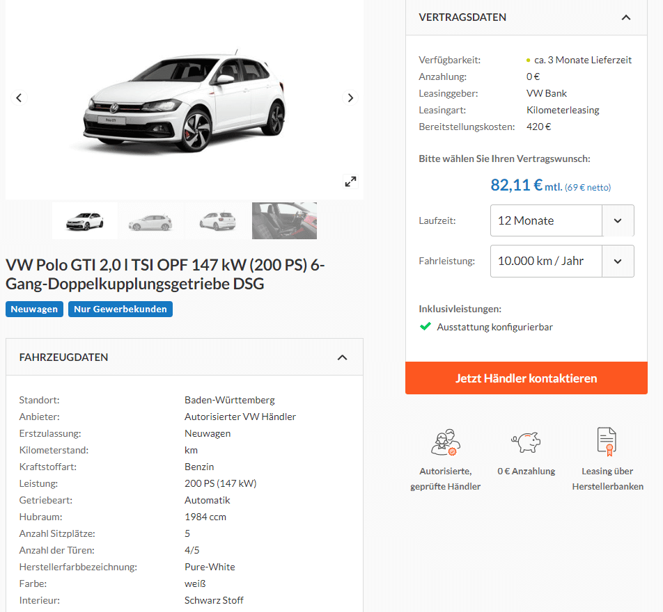Click the Leasing über Herstellerbanken caption
This screenshot has width=663, height=612.
[607, 478]
